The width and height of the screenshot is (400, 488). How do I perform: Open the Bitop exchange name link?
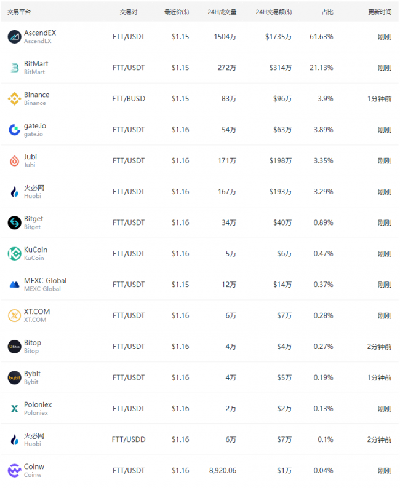33,343
